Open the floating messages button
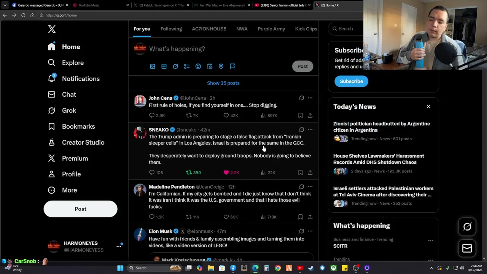This screenshot has width=487, height=274. (x=467, y=249)
